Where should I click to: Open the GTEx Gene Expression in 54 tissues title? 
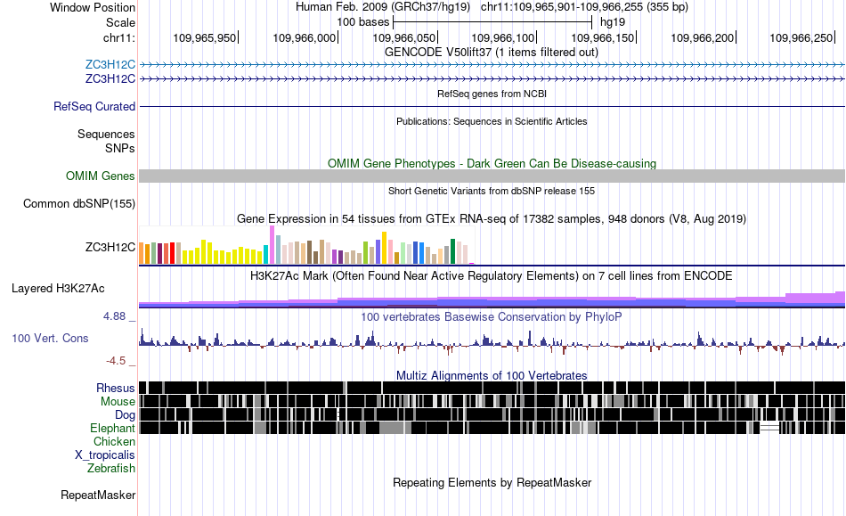pyautogui.click(x=492, y=218)
